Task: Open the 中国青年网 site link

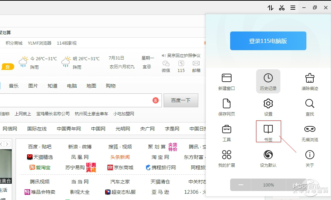Action: 69,129
